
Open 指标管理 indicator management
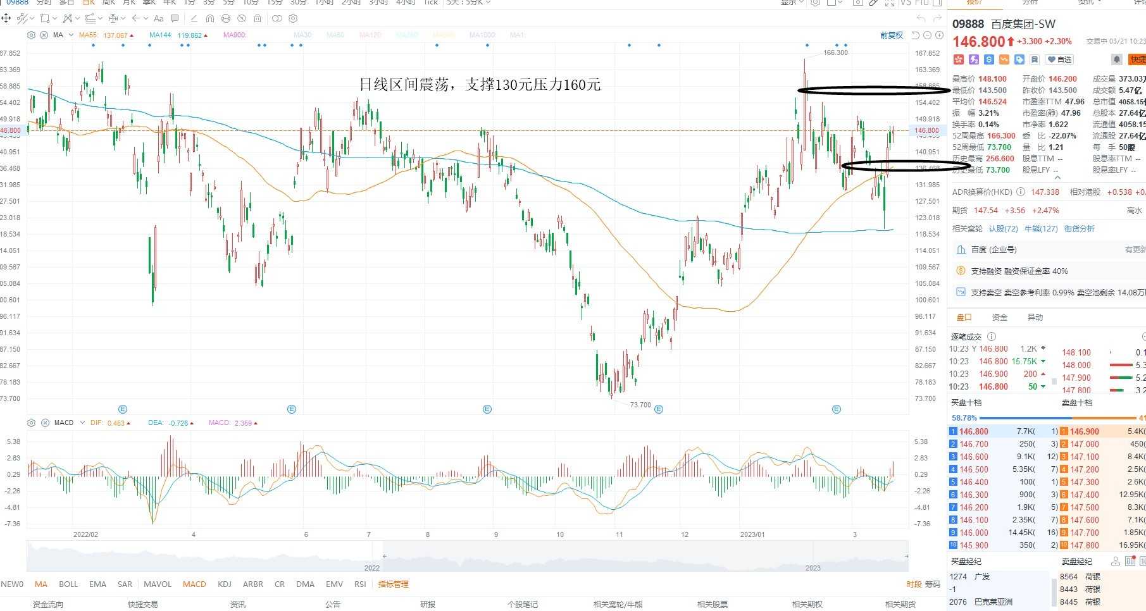pyautogui.click(x=394, y=584)
